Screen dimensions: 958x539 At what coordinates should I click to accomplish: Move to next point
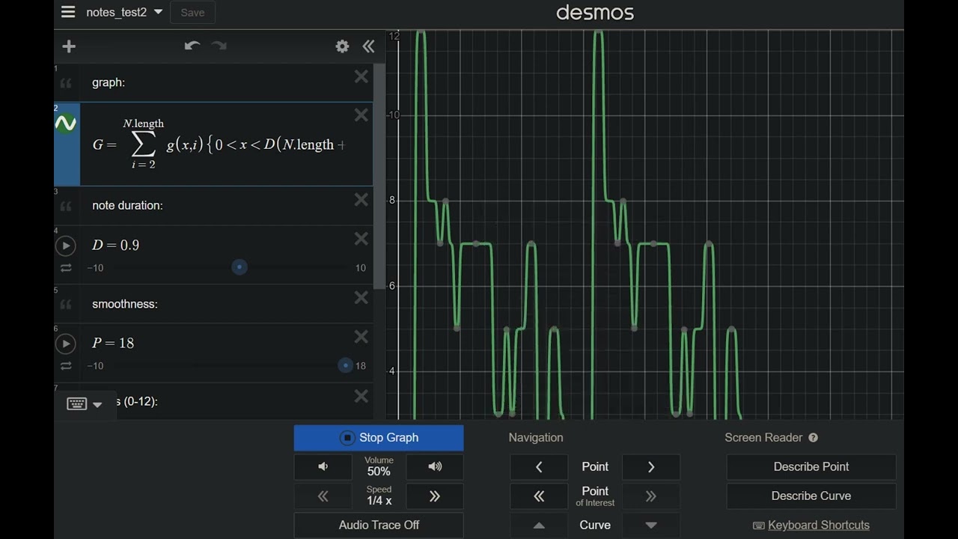tap(651, 466)
